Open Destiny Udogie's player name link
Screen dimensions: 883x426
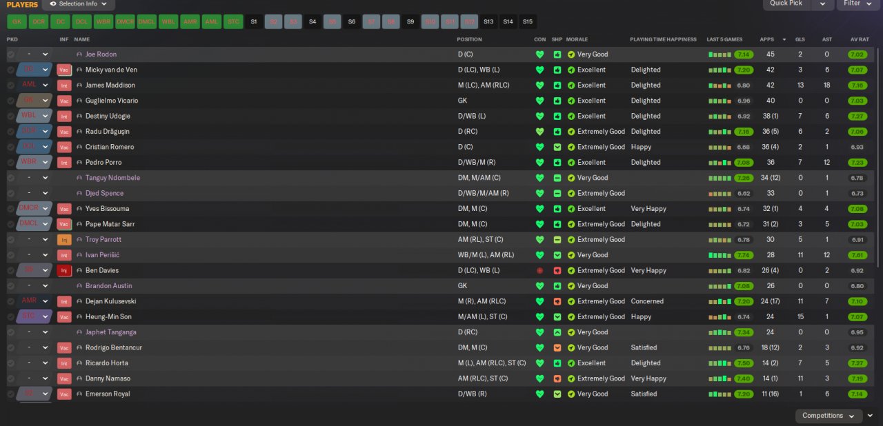coord(108,116)
